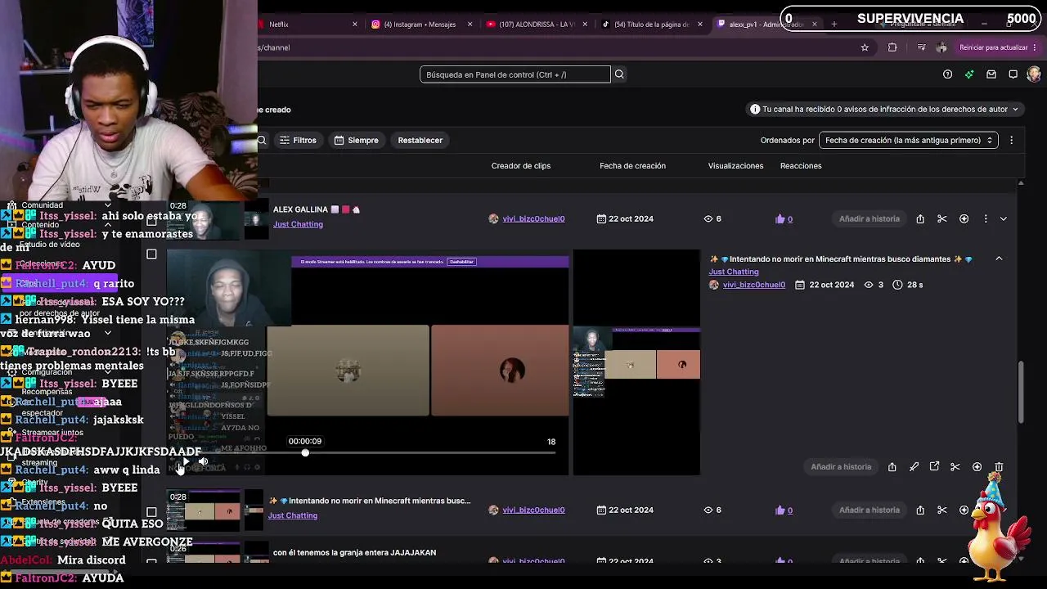The width and height of the screenshot is (1047, 589).
Task: Click the scissors icon in the expanded clip actions
Action: coord(955,467)
